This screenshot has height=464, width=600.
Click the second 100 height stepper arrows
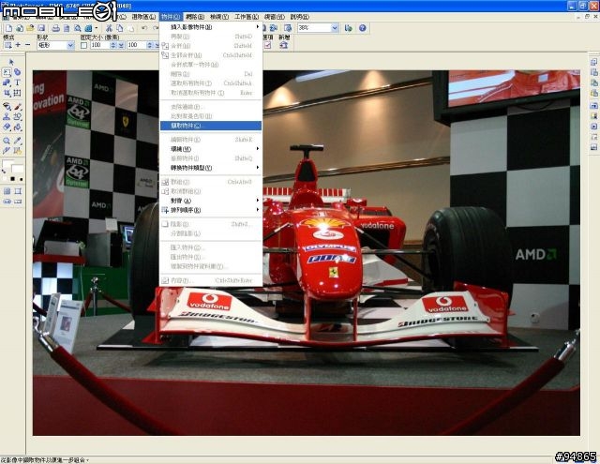point(150,45)
